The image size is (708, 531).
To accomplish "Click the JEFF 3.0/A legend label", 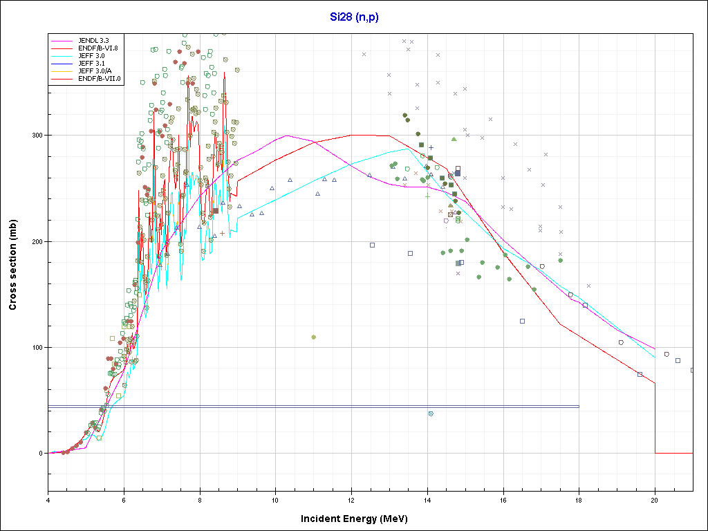I will 95,71.
